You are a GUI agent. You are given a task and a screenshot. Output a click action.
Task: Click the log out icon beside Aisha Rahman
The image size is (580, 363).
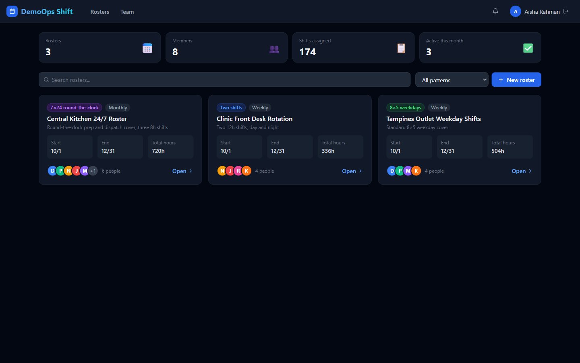[x=566, y=11]
